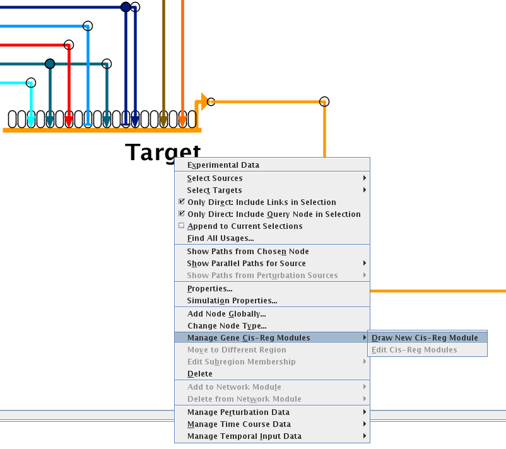Click the orange gene transcription arrow
Image resolution: width=506 pixels, height=449 pixels.
[x=204, y=100]
